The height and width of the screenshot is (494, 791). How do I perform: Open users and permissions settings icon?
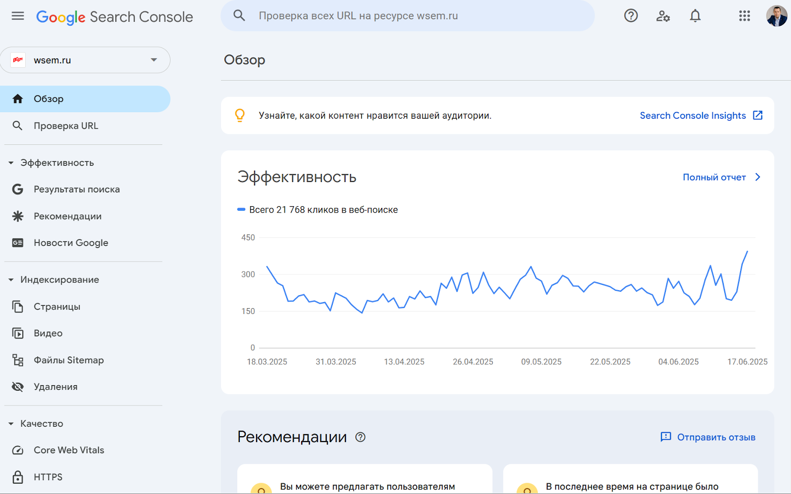663,16
